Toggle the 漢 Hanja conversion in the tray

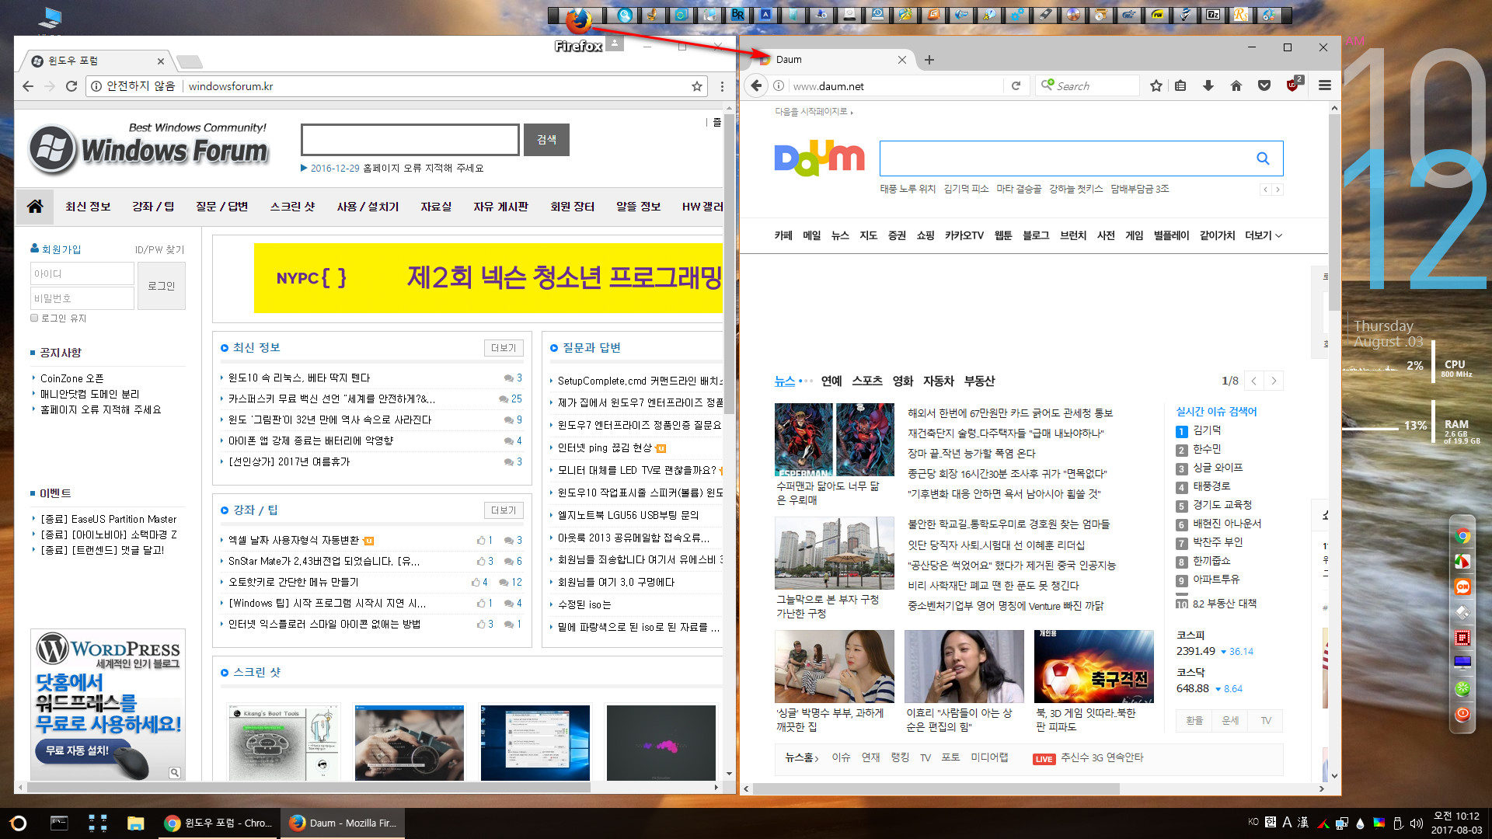pos(1303,822)
